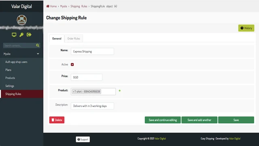Click the green plus icon beside Product

click(120, 91)
